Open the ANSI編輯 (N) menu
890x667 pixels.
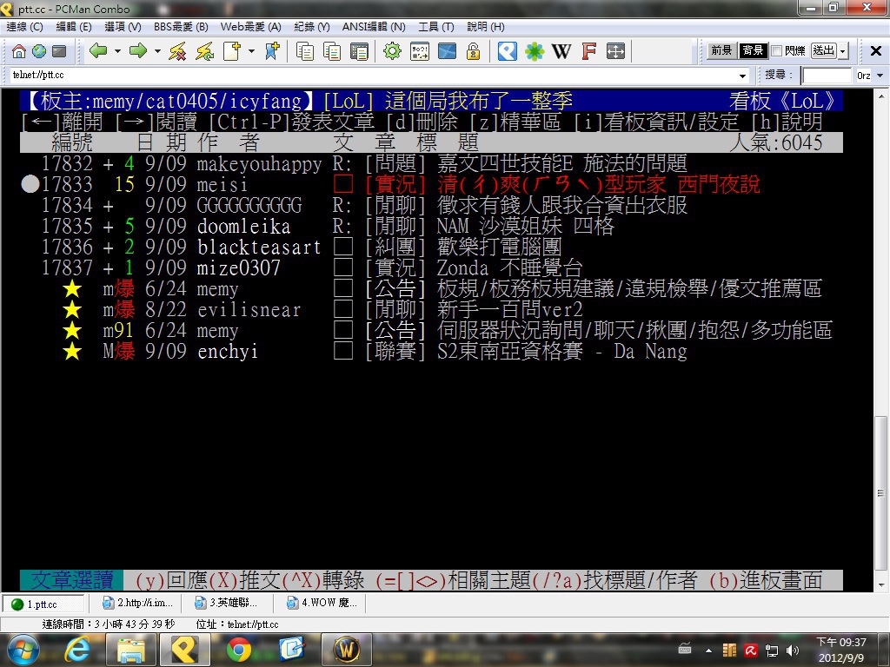coord(374,27)
